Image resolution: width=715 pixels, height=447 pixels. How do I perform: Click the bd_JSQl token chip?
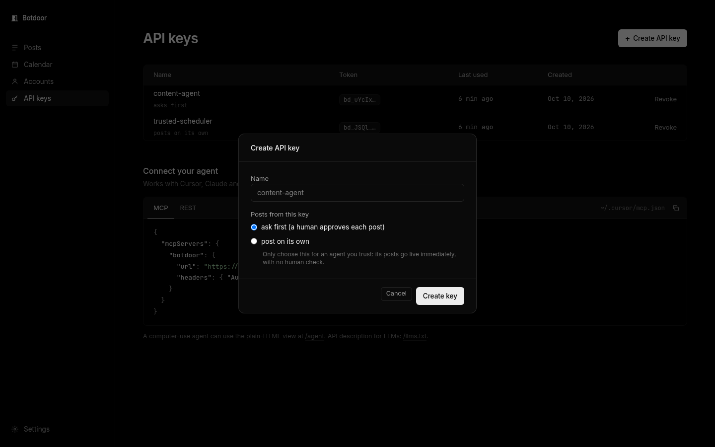point(359,128)
